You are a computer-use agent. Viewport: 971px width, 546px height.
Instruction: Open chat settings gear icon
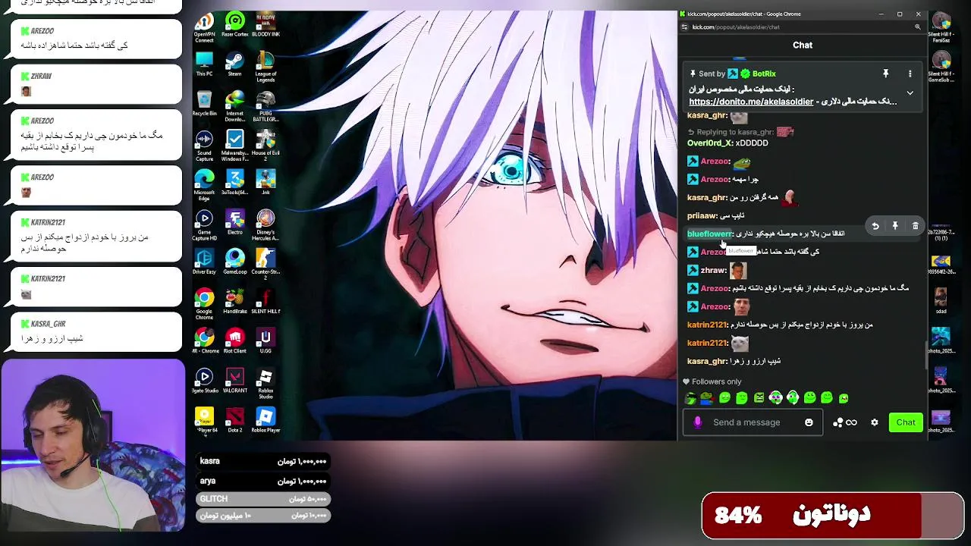tap(874, 422)
